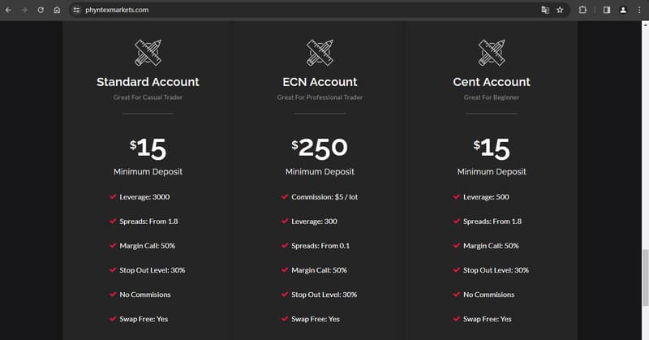Click the browser forward arrow
This screenshot has height=340, width=649.
pyautogui.click(x=24, y=10)
